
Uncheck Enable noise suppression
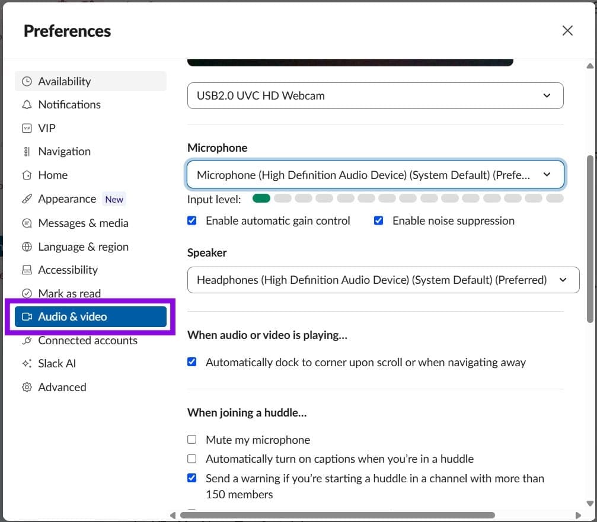click(x=378, y=220)
